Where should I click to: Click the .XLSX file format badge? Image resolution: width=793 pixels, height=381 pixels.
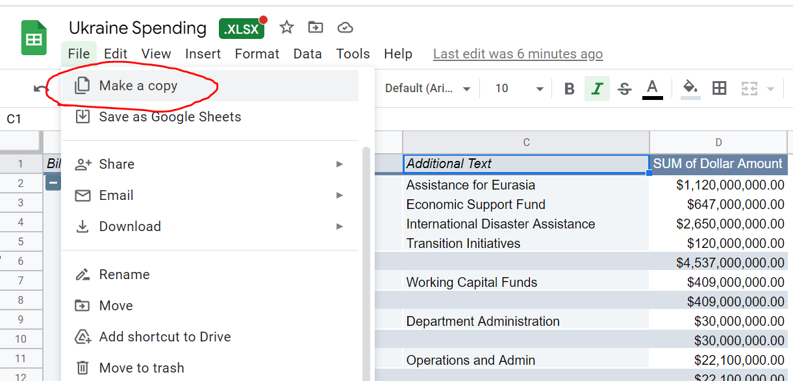[x=242, y=29]
